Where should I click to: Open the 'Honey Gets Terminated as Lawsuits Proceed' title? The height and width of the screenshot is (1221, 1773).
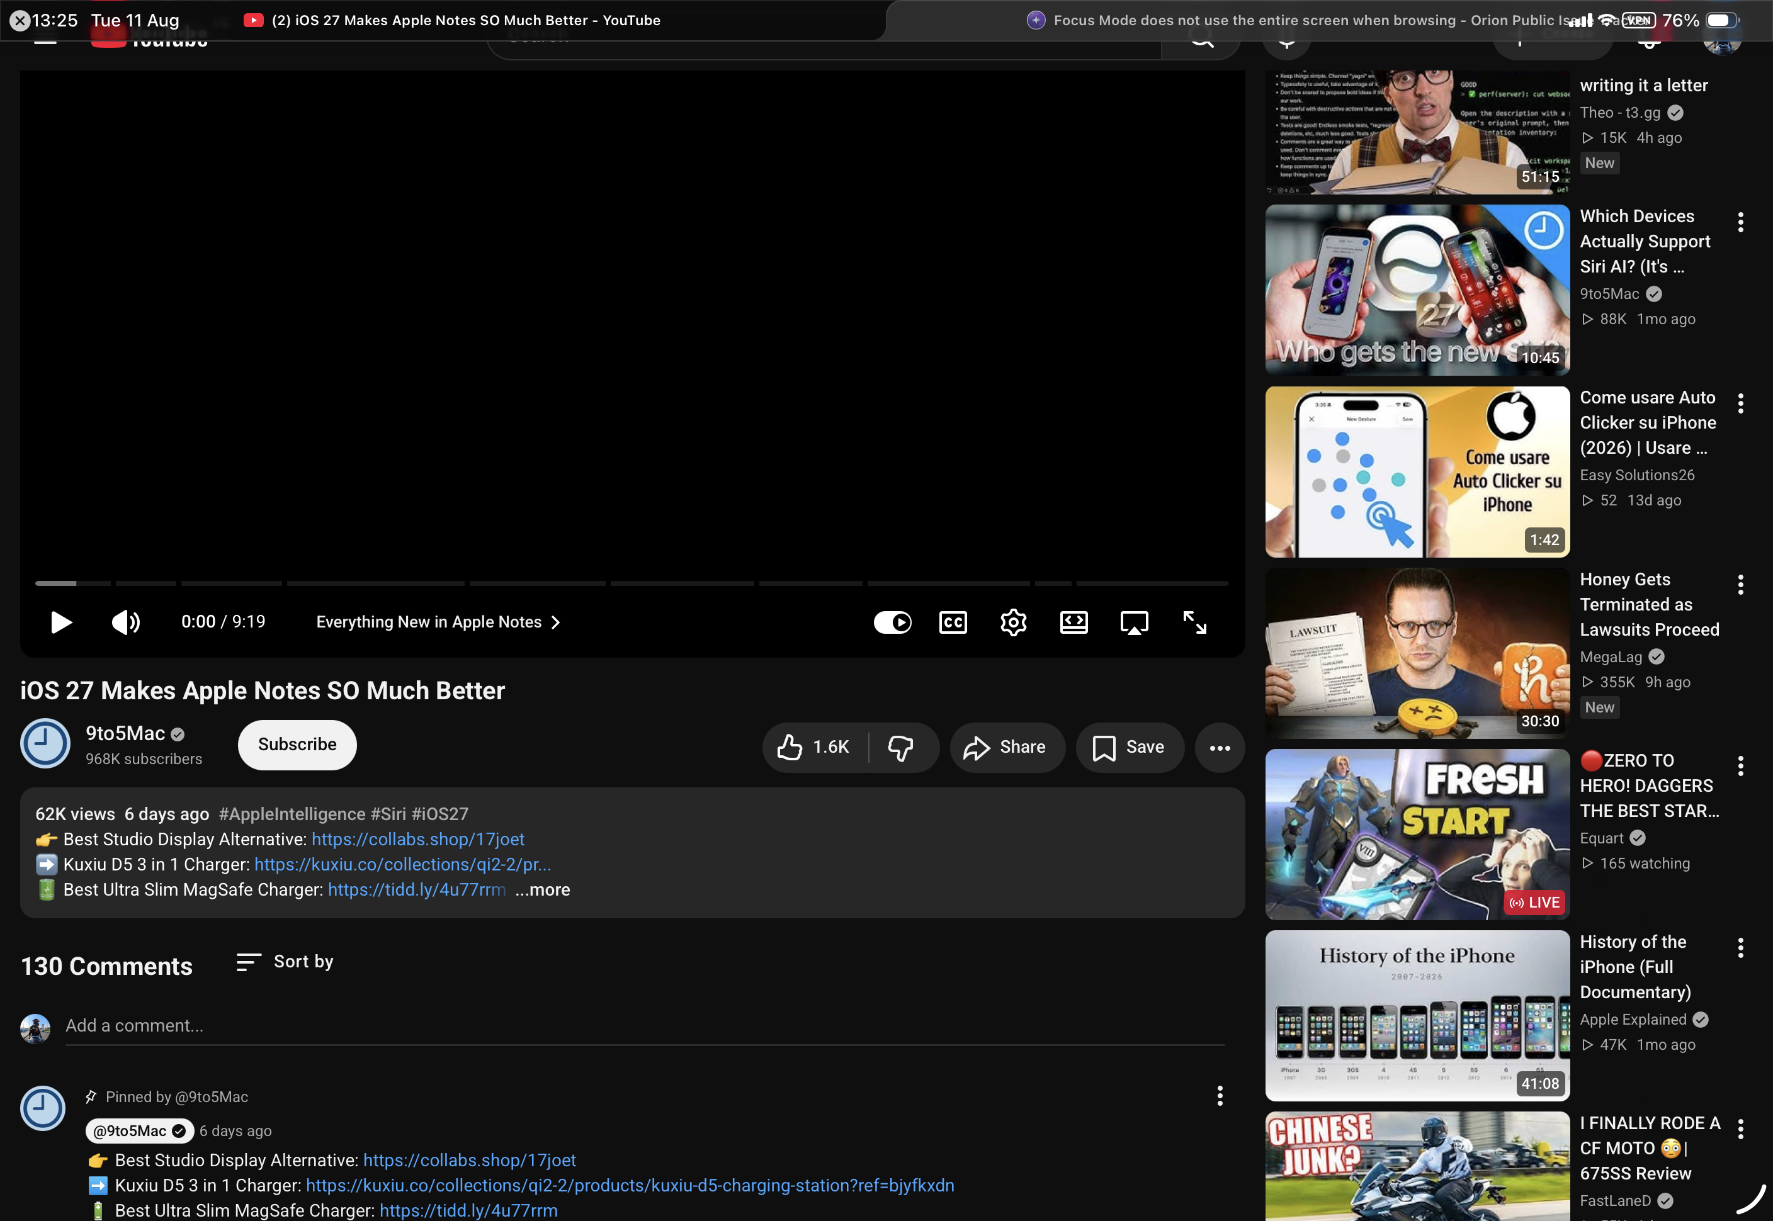1650,604
